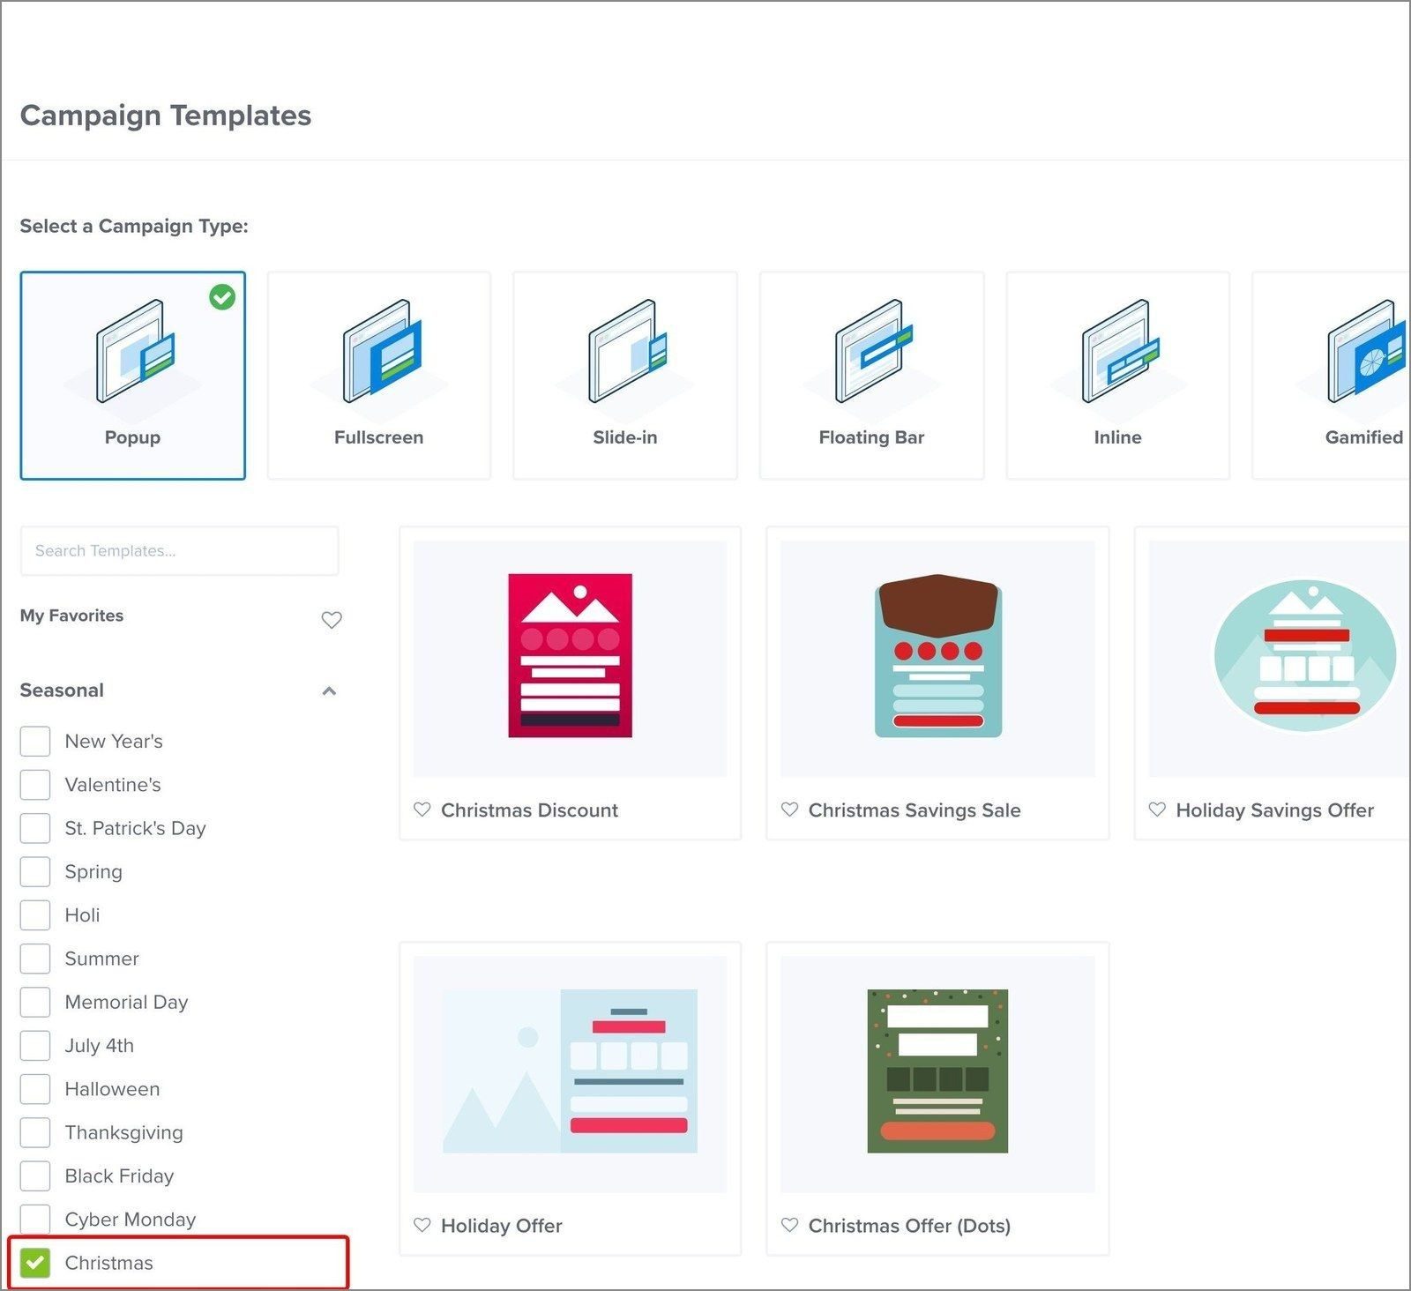Click the Seasonal section heading
This screenshot has height=1291, width=1411.
tap(62, 690)
